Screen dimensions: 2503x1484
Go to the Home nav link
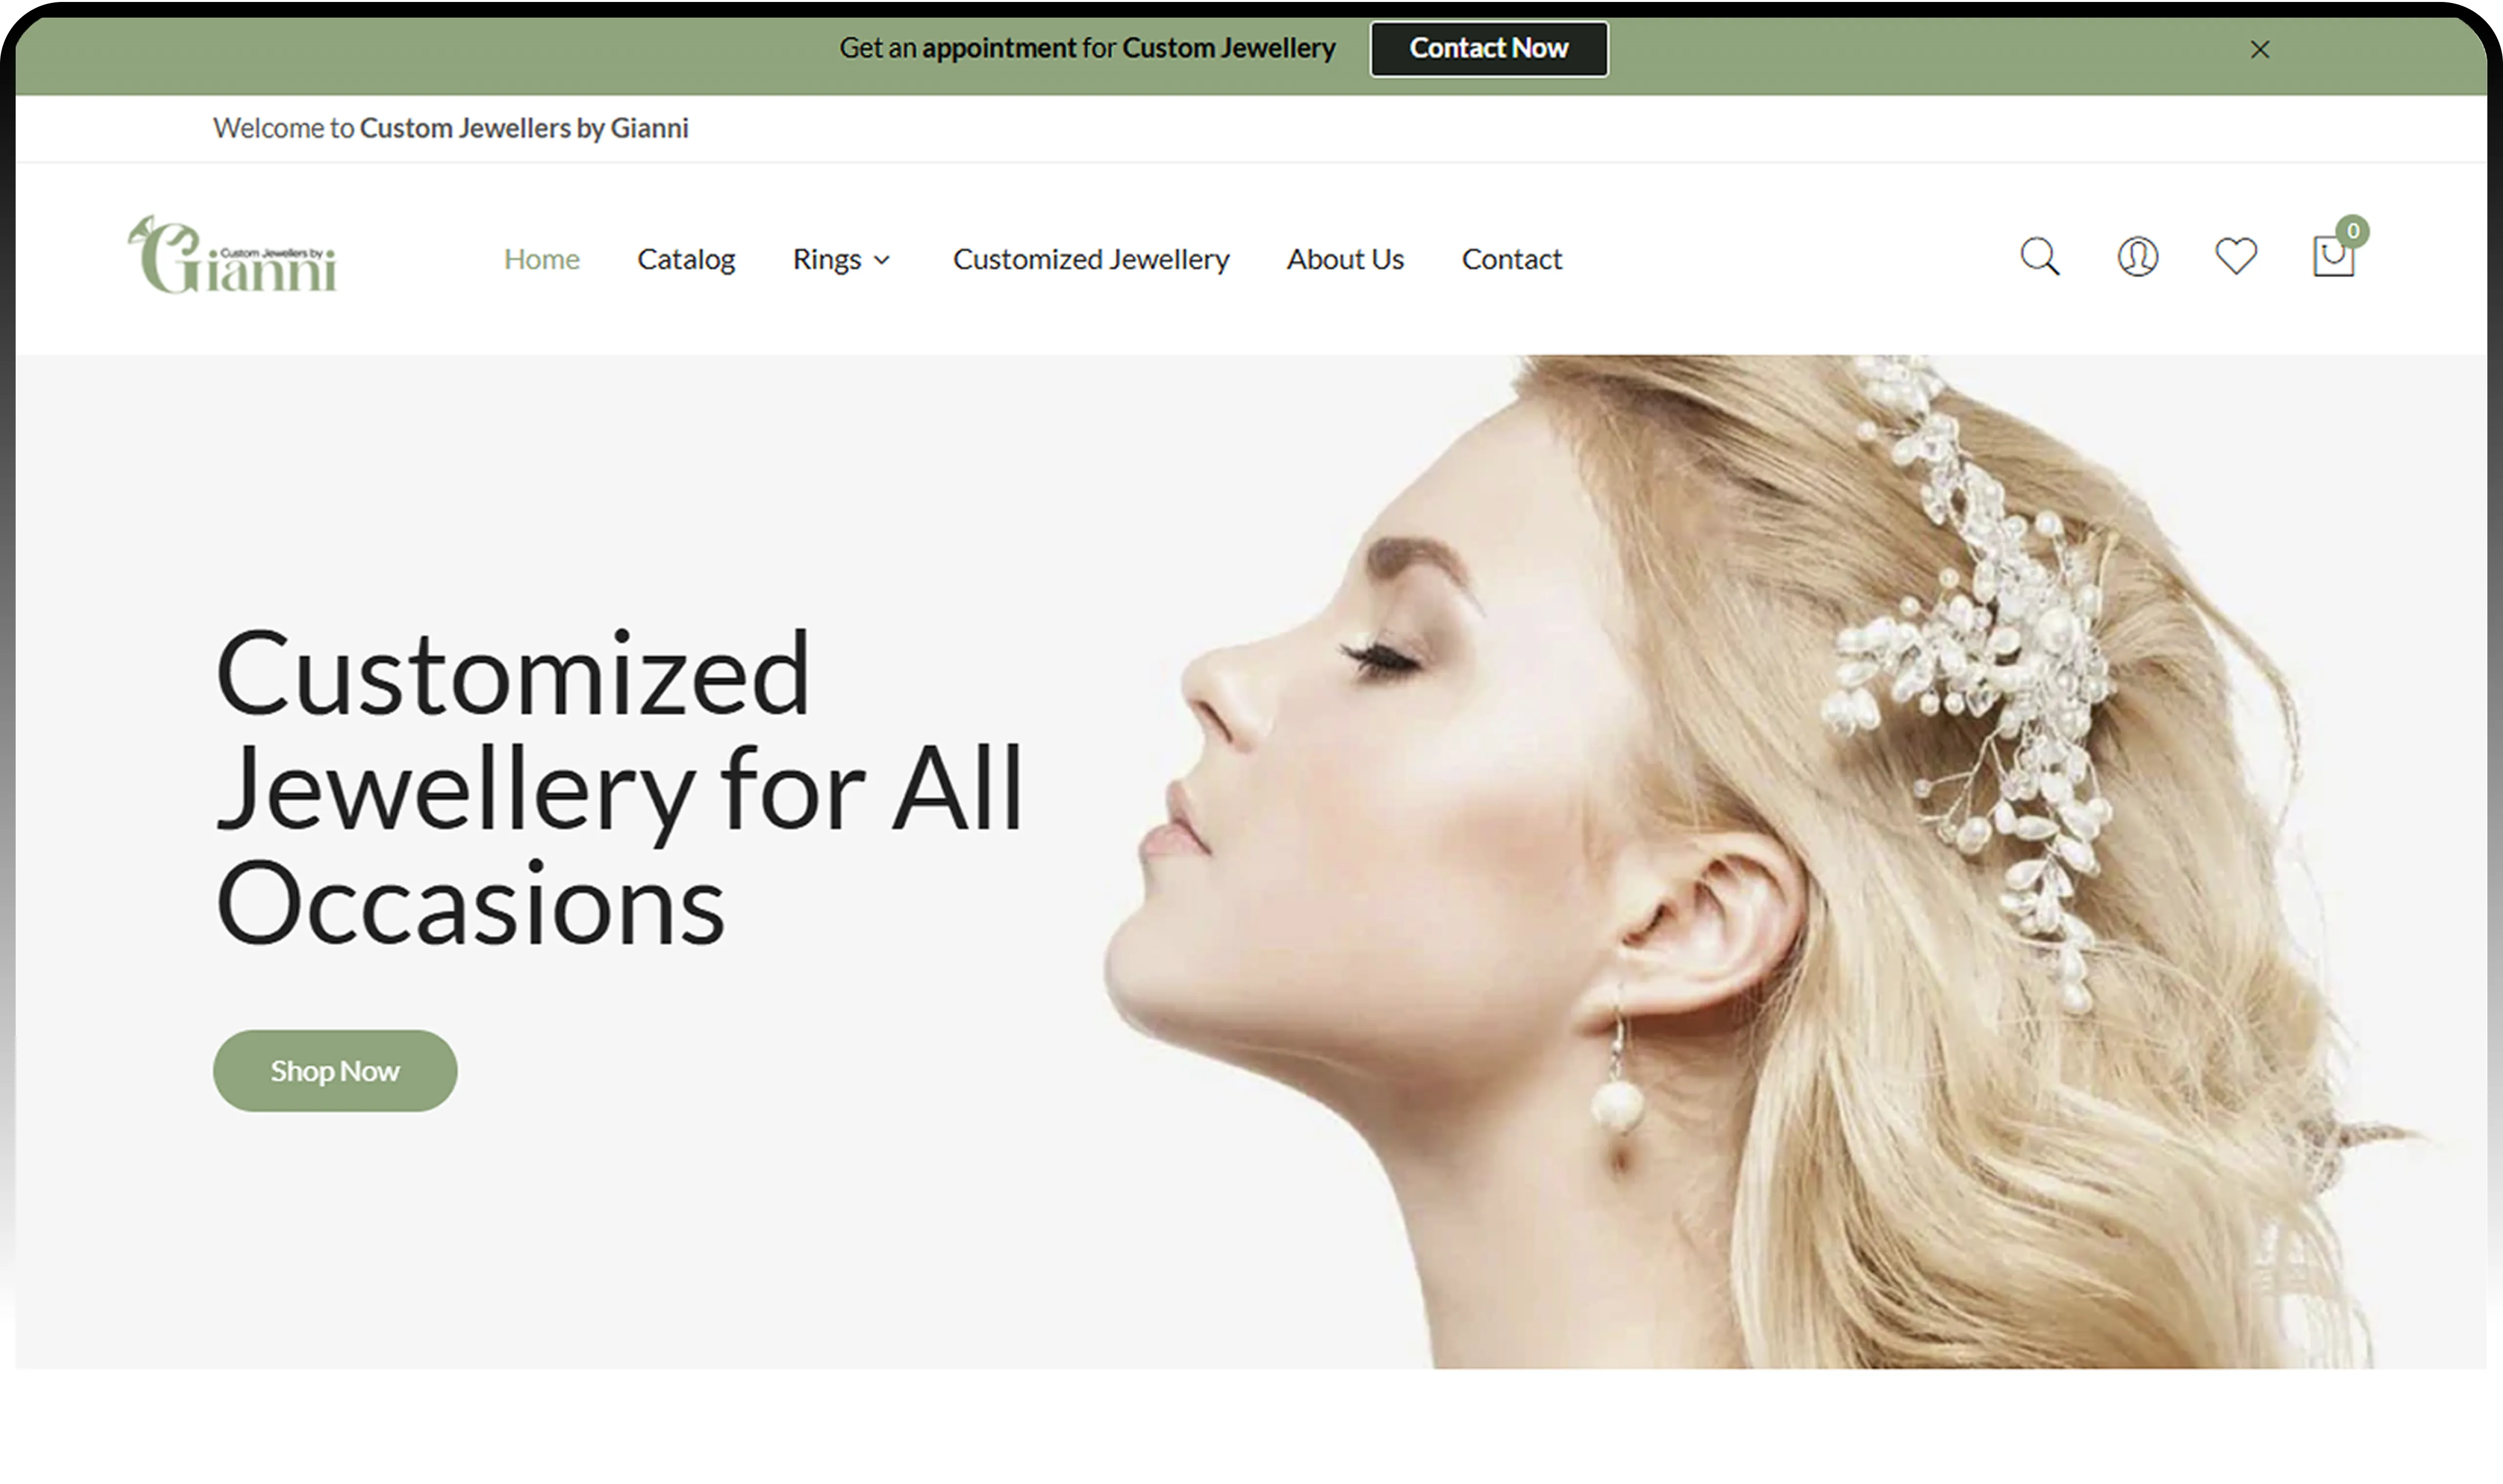(x=541, y=259)
